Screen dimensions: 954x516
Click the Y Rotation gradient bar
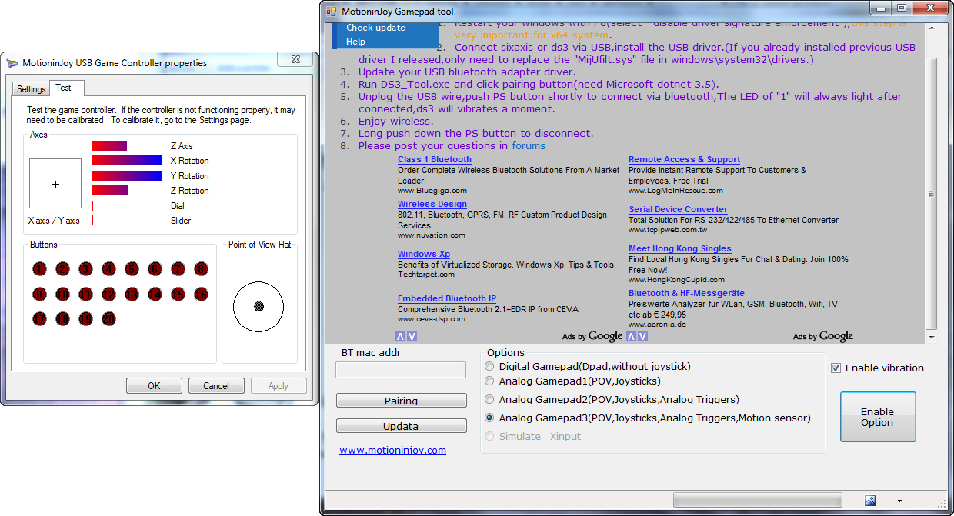pyautogui.click(x=127, y=175)
